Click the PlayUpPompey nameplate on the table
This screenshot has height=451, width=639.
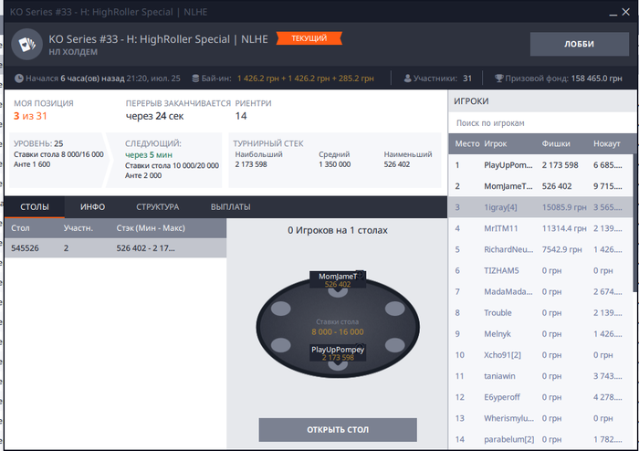click(338, 353)
